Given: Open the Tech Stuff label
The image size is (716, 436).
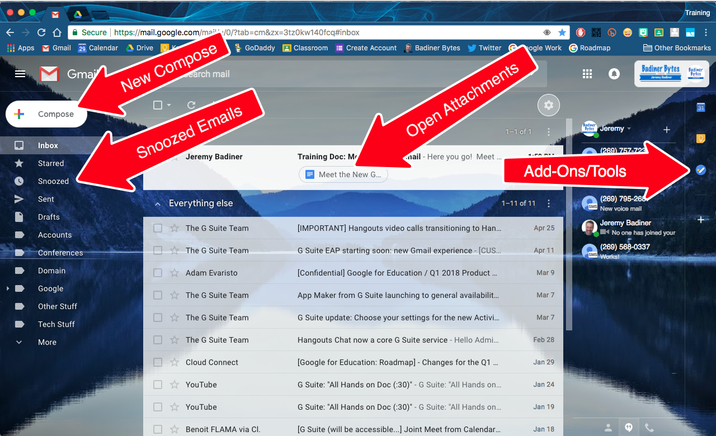Looking at the screenshot, I should pyautogui.click(x=56, y=324).
